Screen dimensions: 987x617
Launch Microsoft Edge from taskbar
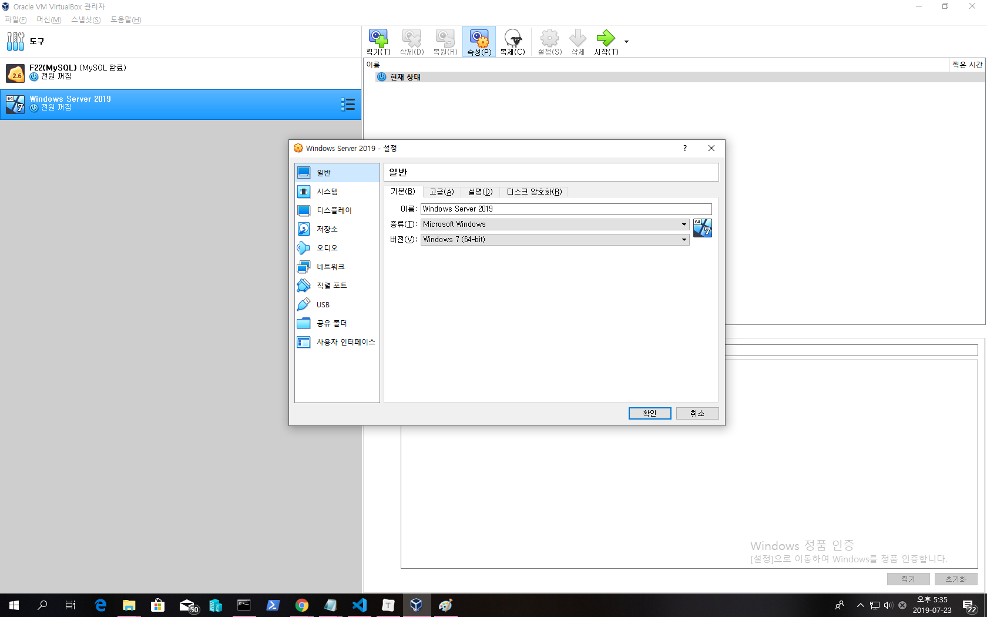click(x=100, y=605)
